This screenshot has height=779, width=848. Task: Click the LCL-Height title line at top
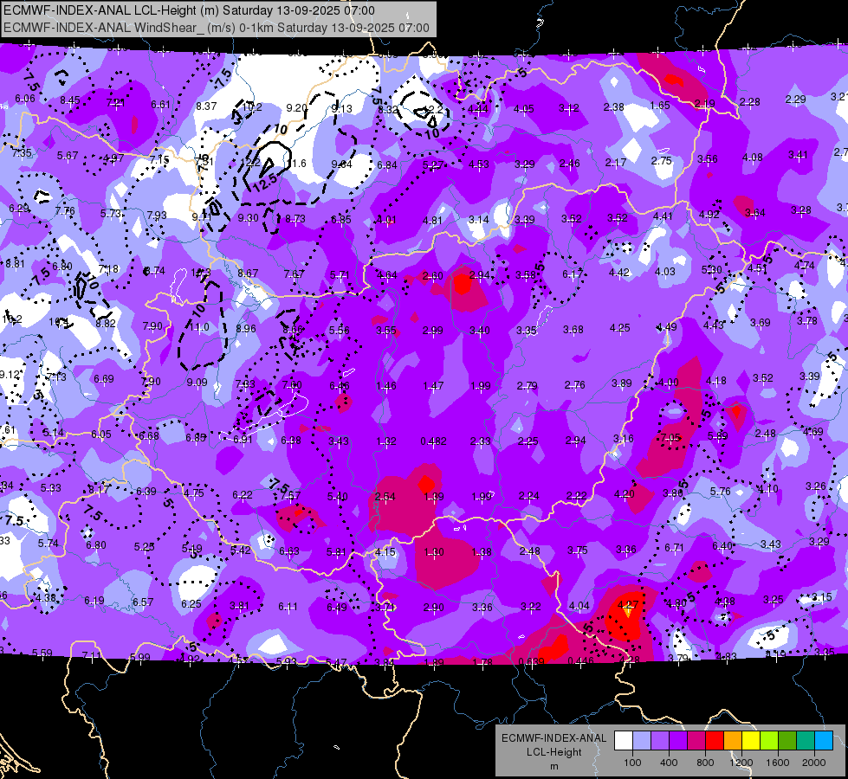pos(189,10)
